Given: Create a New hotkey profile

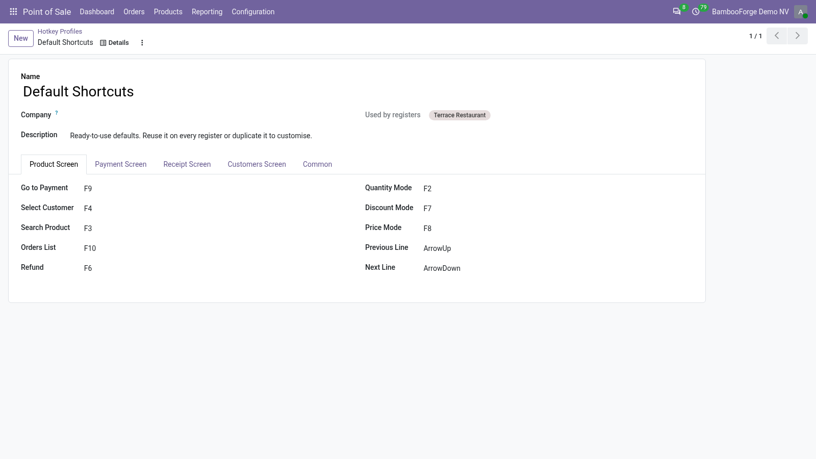Looking at the screenshot, I should [21, 38].
